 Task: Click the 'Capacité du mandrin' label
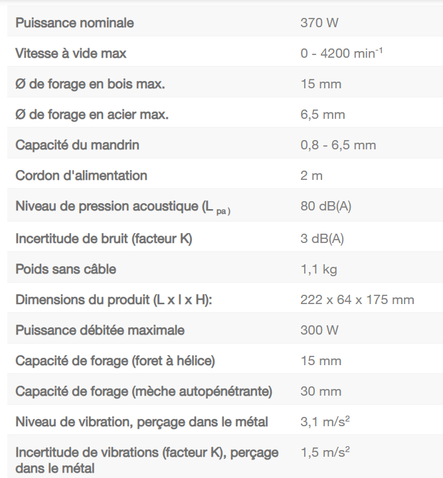pos(77,145)
